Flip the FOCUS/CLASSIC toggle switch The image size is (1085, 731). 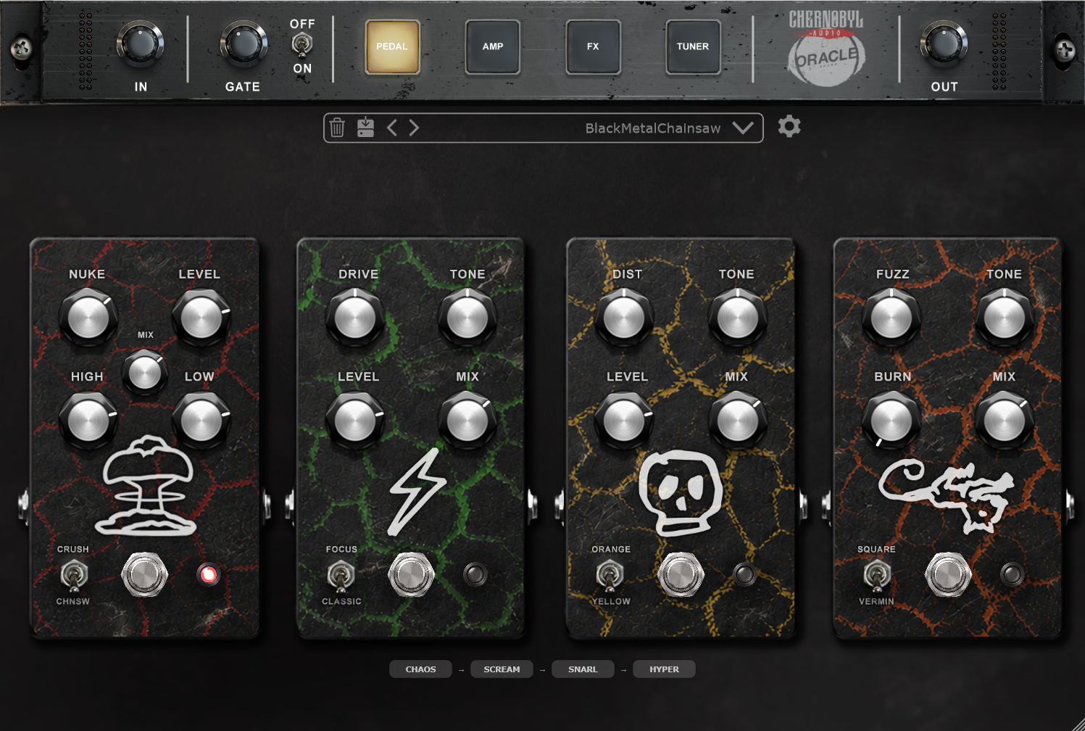click(341, 576)
